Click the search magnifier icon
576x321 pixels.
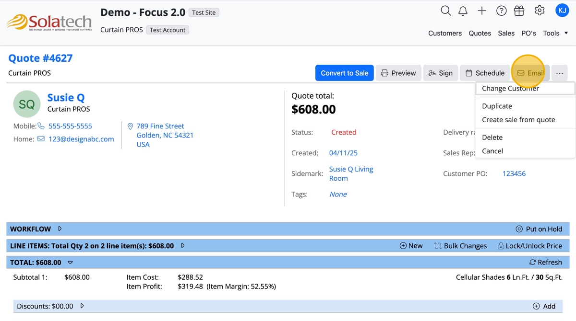pos(445,11)
